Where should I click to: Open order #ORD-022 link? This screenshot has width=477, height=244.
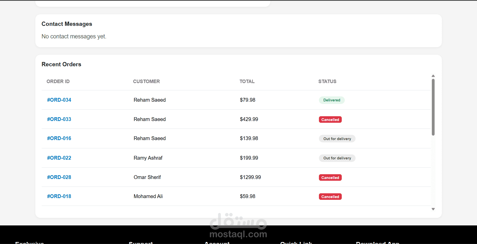pyautogui.click(x=59, y=158)
